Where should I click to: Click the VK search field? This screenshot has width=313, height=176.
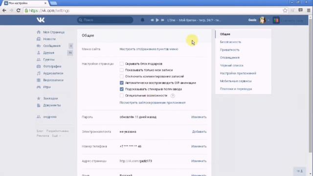(105, 20)
